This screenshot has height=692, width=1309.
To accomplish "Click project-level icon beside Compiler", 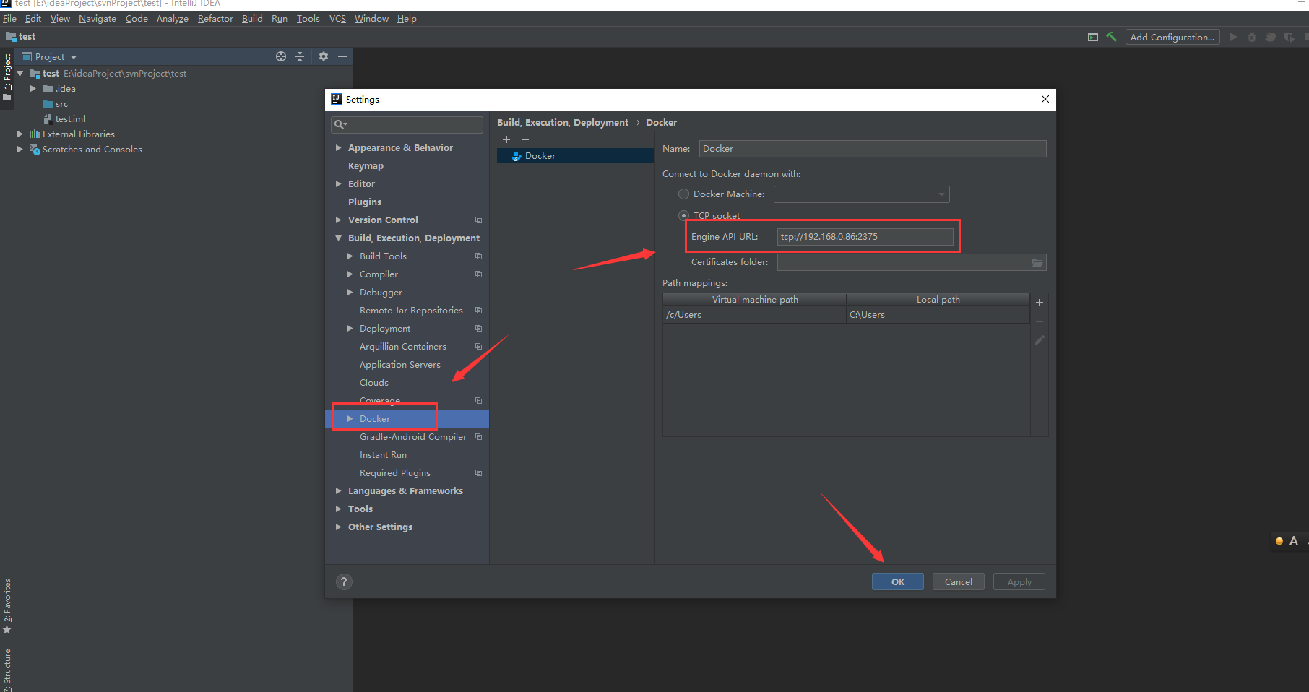I will click(478, 274).
